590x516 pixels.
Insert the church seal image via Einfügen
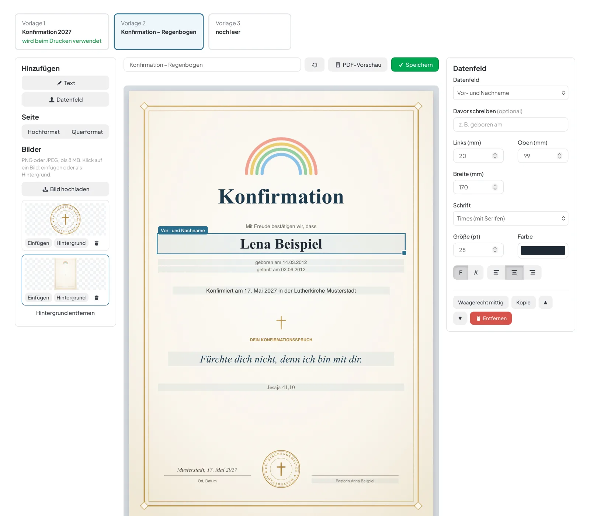point(38,243)
